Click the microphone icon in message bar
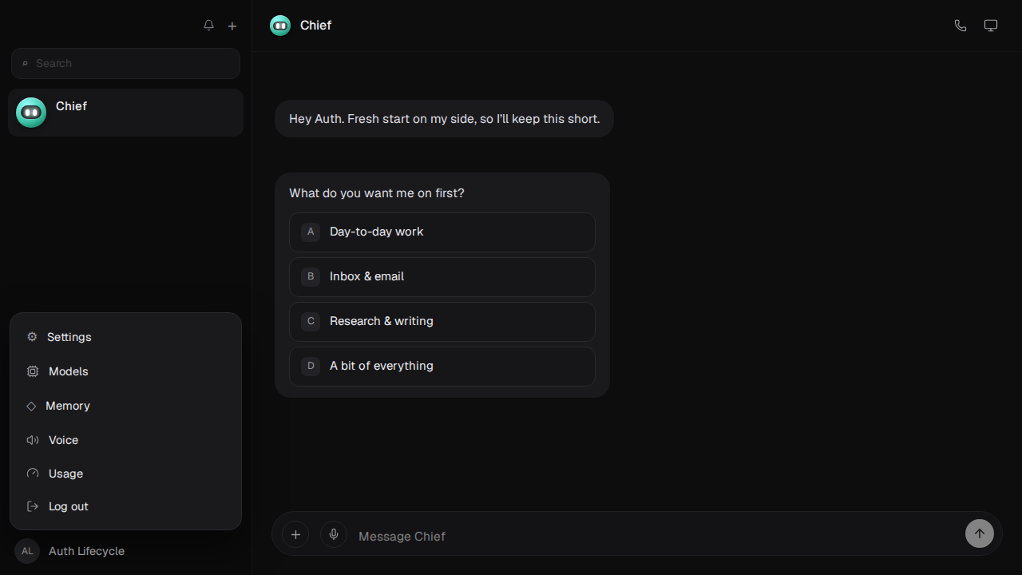Screen dimensions: 1022x575 334,534
